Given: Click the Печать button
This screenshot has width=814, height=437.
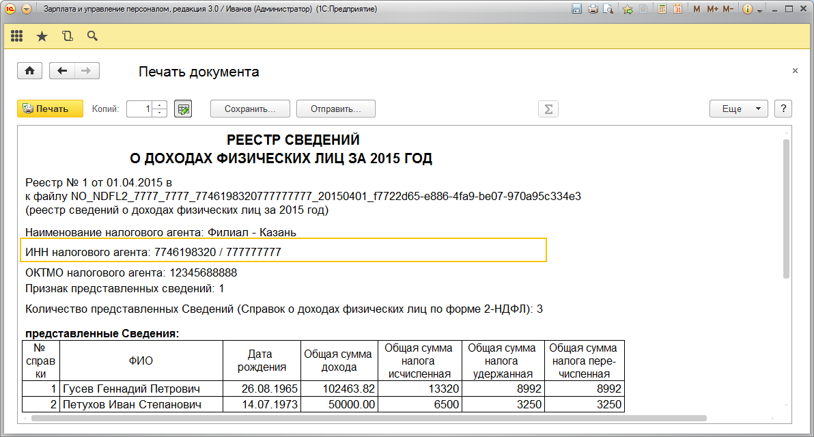Looking at the screenshot, I should click(x=50, y=109).
